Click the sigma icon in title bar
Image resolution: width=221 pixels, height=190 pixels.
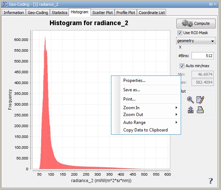pos(5,4)
